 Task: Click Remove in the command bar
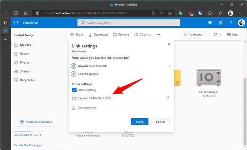point(121,35)
